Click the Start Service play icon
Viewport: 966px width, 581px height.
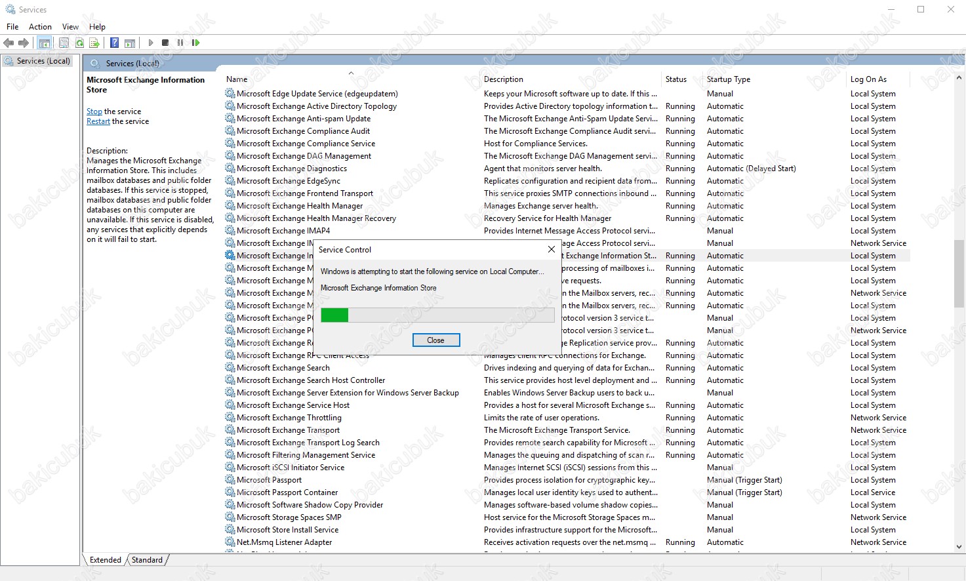click(150, 43)
